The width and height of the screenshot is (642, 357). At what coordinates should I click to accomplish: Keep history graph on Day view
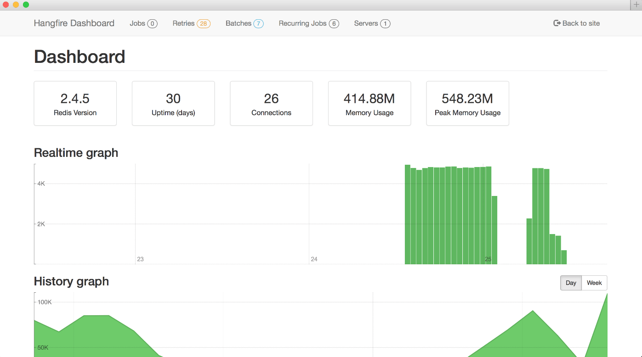click(571, 283)
